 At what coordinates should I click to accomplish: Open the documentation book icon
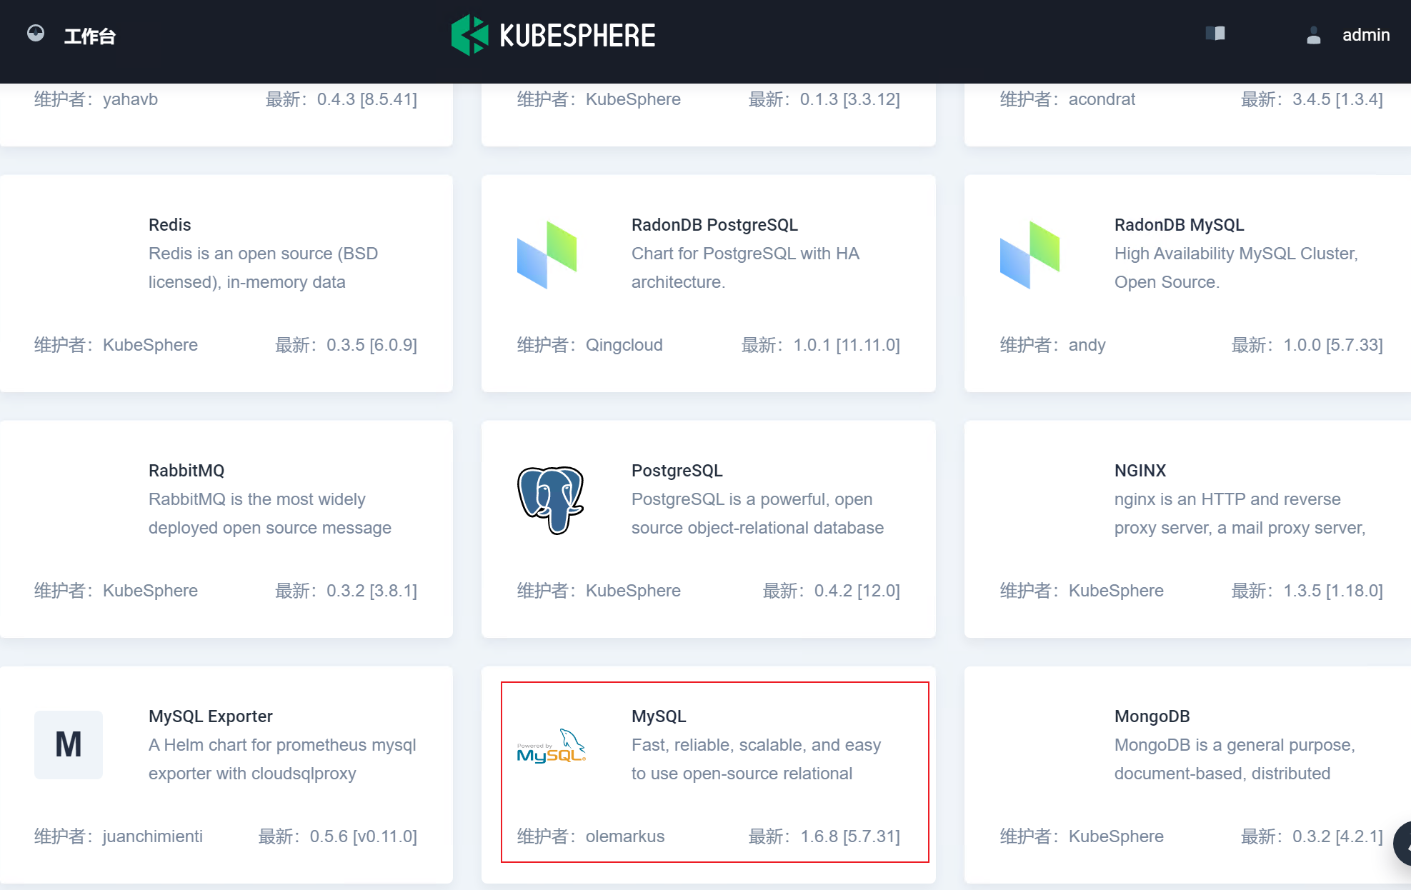tap(1215, 34)
